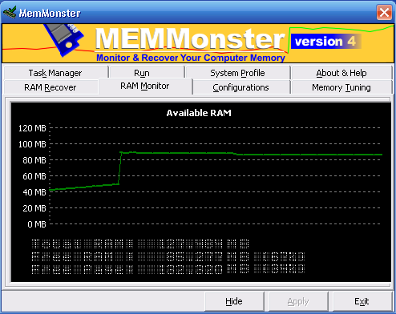Click the Available RAM chart title
396x314 pixels.
tap(199, 113)
